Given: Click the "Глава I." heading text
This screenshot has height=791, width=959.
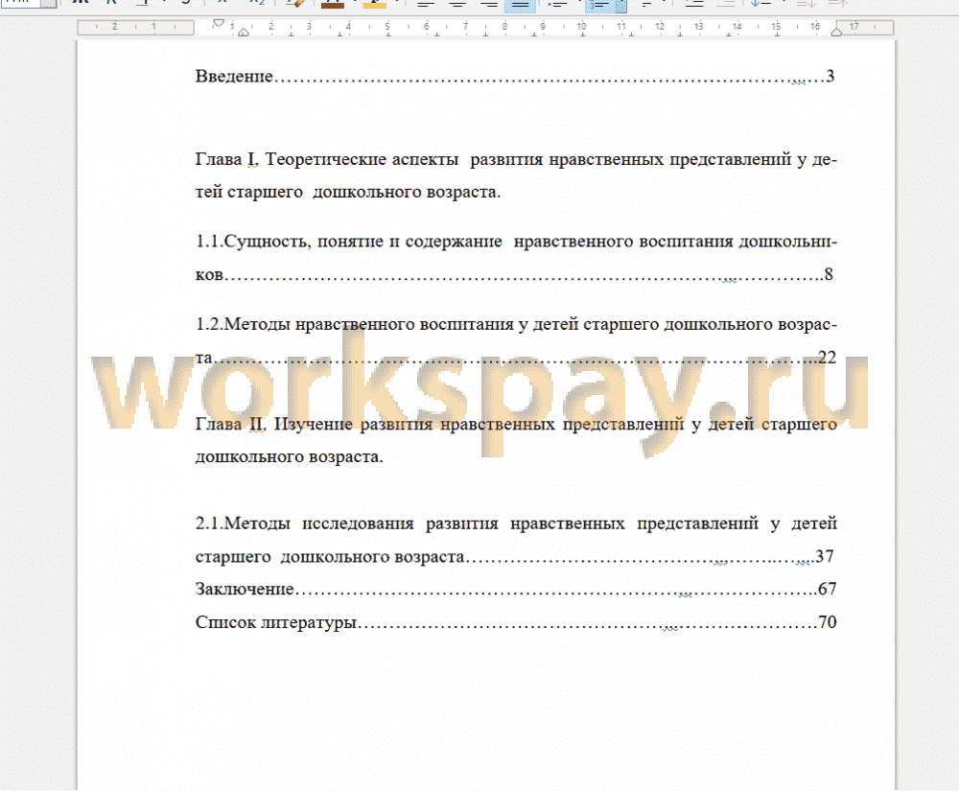Looking at the screenshot, I should [x=227, y=159].
